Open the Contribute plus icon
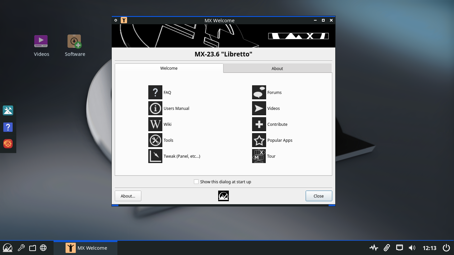Viewport: 454px width, 255px height. coord(259,124)
